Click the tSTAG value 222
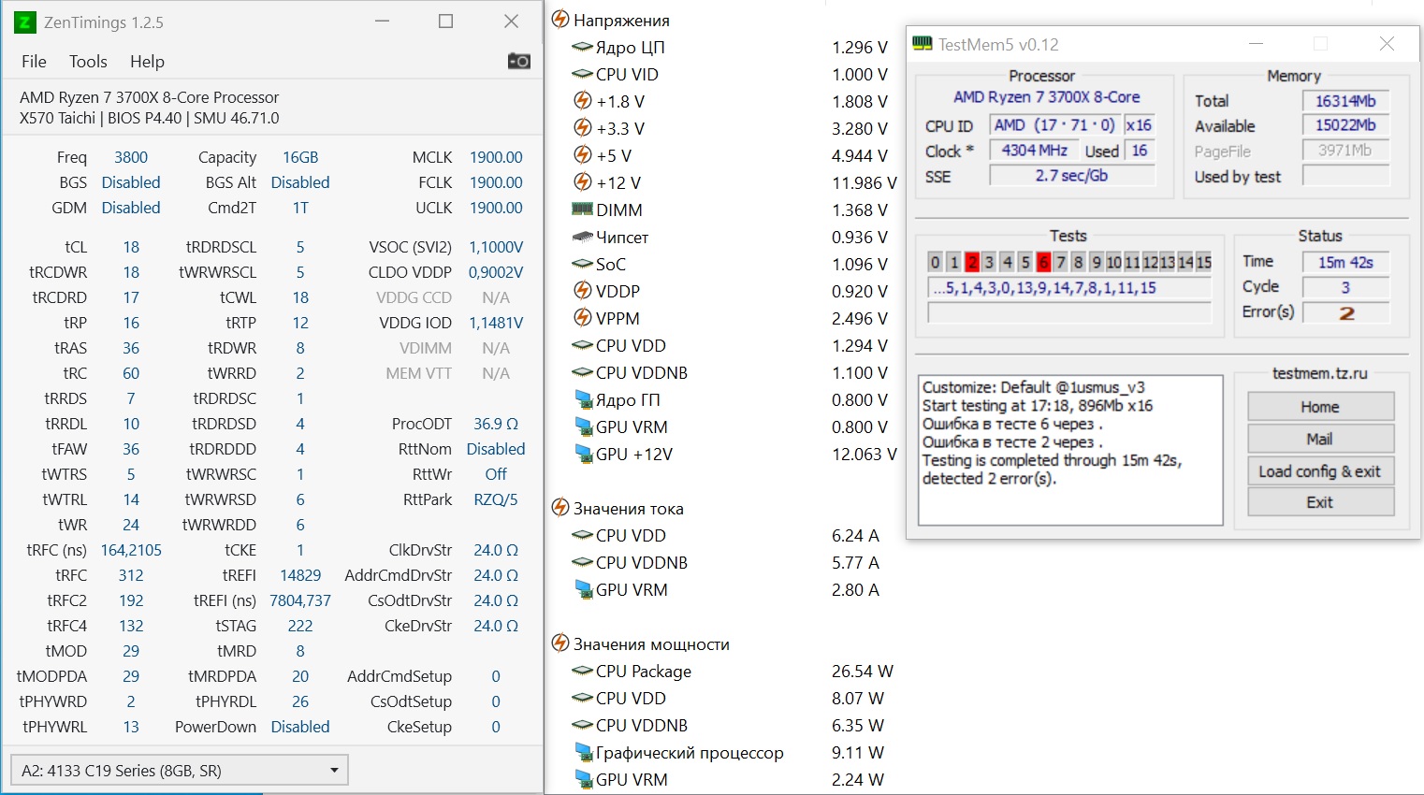The width and height of the screenshot is (1424, 795). point(300,626)
